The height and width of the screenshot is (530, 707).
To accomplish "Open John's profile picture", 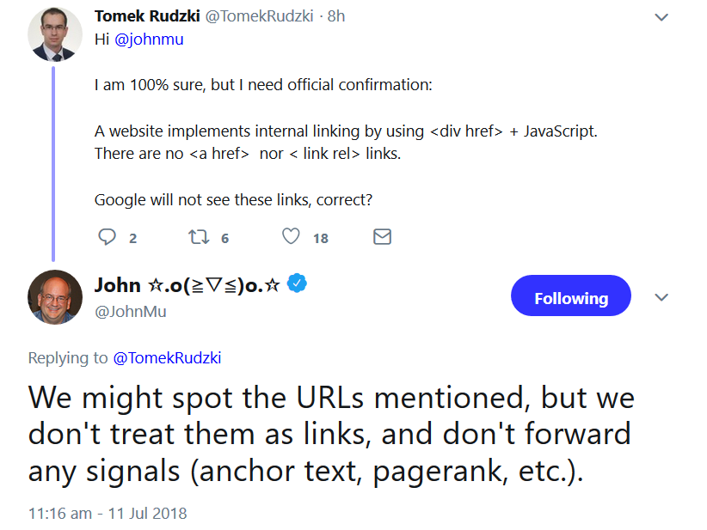I will (x=55, y=297).
